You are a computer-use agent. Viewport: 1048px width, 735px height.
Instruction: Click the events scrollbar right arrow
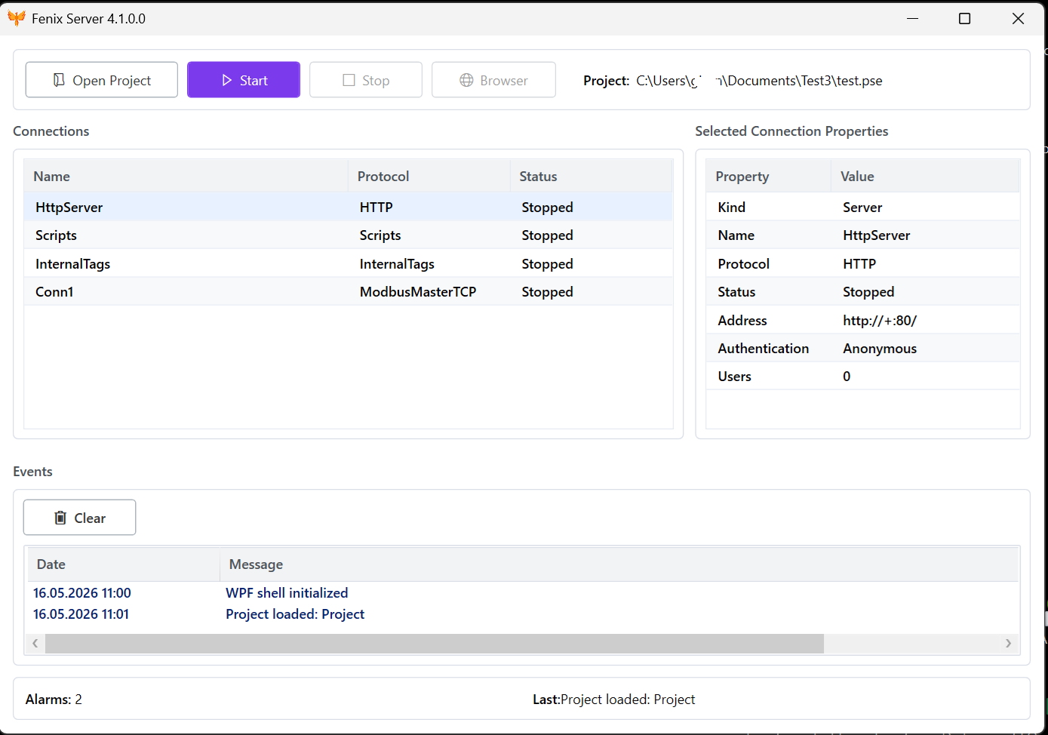1009,643
